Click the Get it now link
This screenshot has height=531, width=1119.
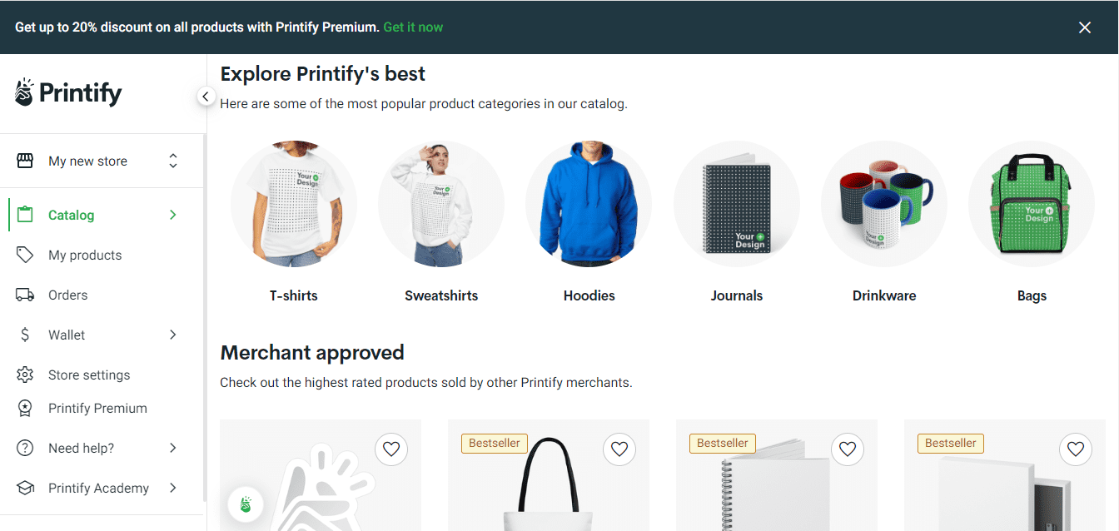coord(413,27)
